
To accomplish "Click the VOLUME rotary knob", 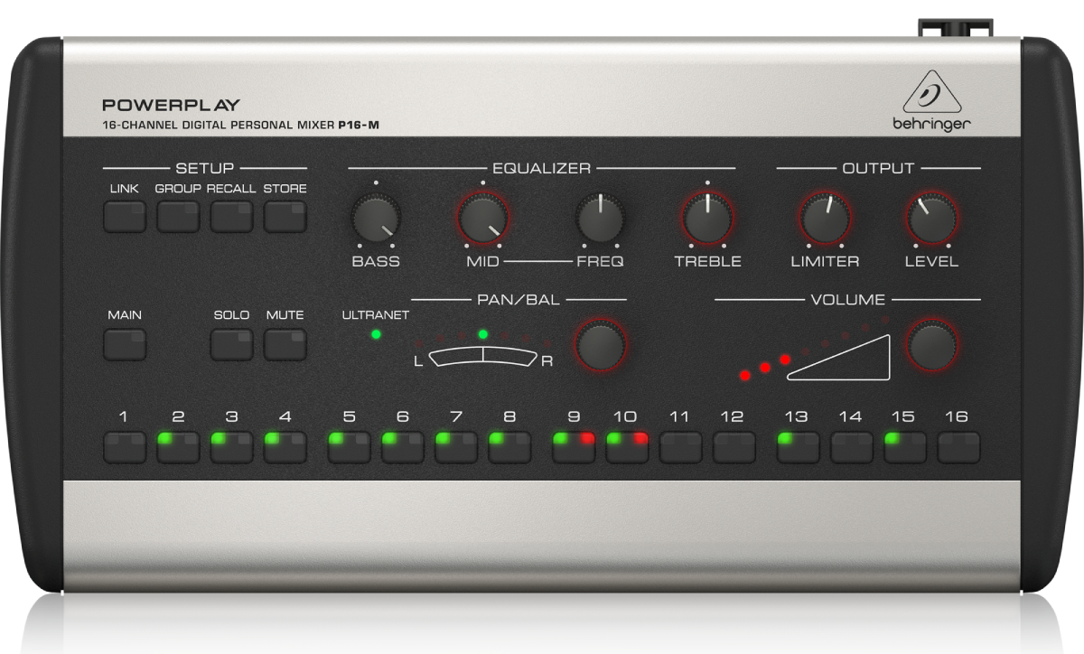I will (x=933, y=344).
